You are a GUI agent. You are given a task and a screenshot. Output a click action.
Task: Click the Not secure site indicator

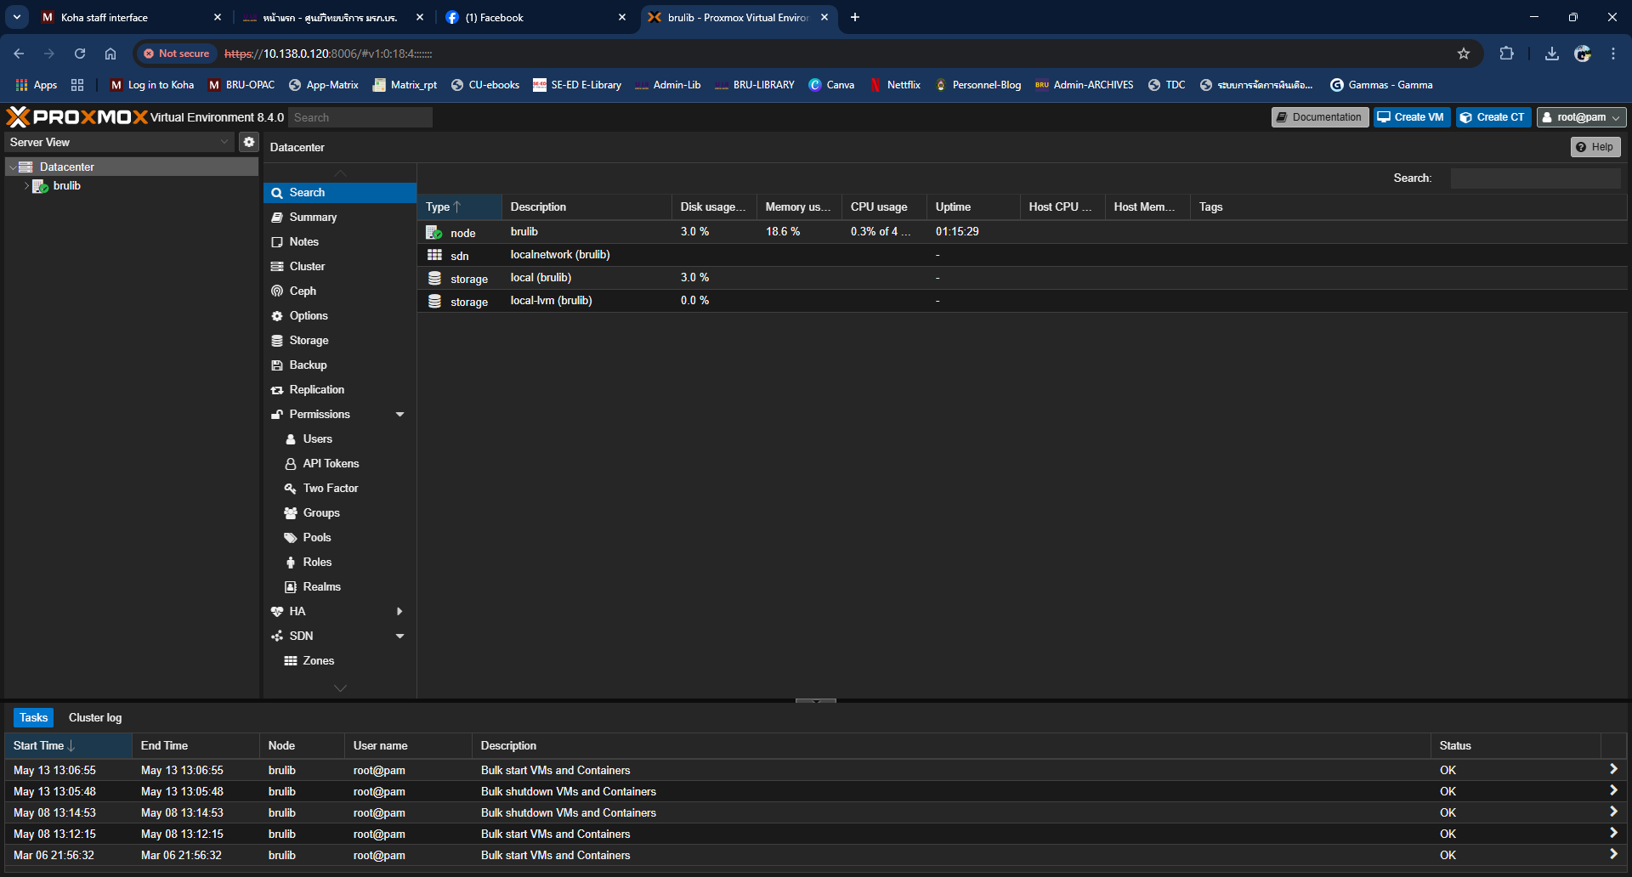tap(176, 54)
